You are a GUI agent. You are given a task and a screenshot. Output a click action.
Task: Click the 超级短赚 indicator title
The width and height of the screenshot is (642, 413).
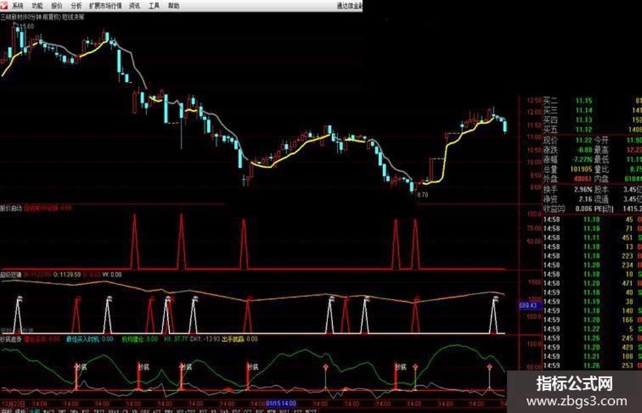pyautogui.click(x=11, y=275)
